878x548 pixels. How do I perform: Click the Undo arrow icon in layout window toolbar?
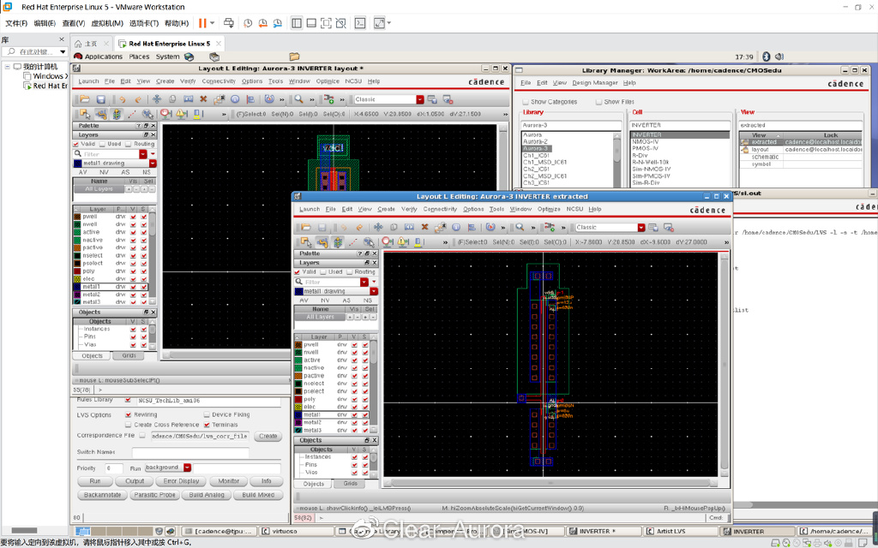pos(123,99)
